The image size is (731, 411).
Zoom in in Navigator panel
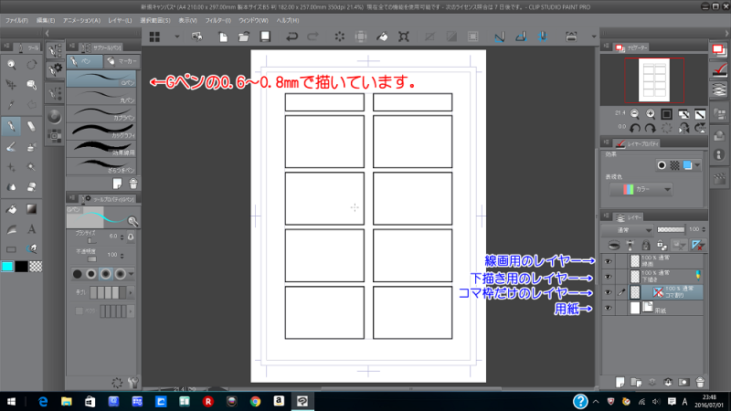pos(651,113)
